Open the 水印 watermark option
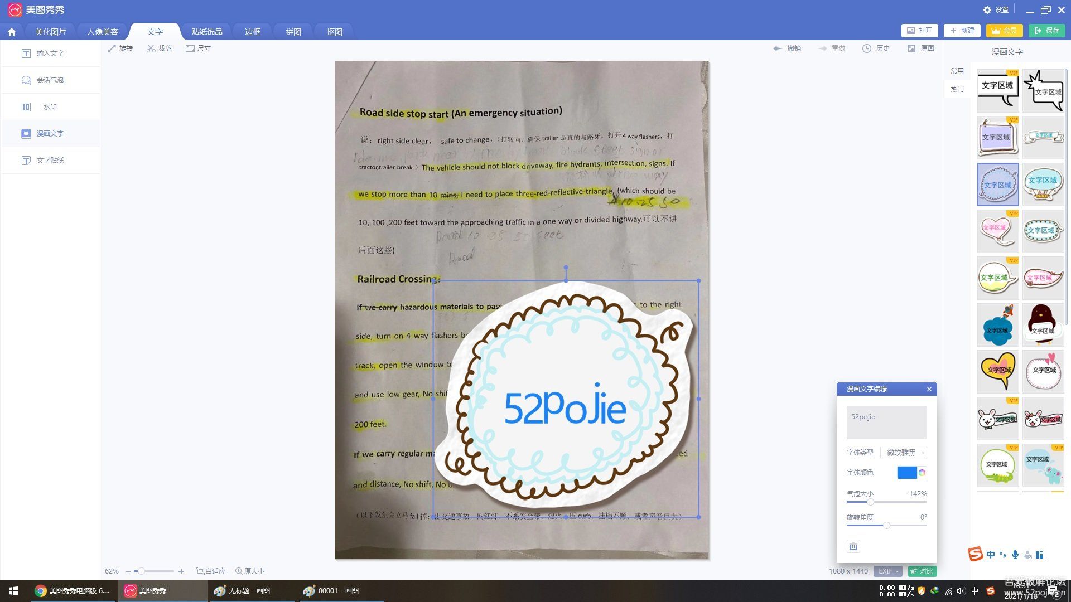The image size is (1071, 602). tap(50, 107)
